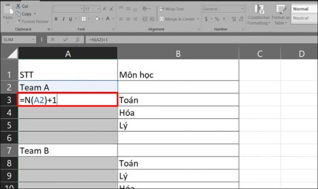Image resolution: width=318 pixels, height=189 pixels.
Task: Open the font color dropdown arrow
Action: 113,19
